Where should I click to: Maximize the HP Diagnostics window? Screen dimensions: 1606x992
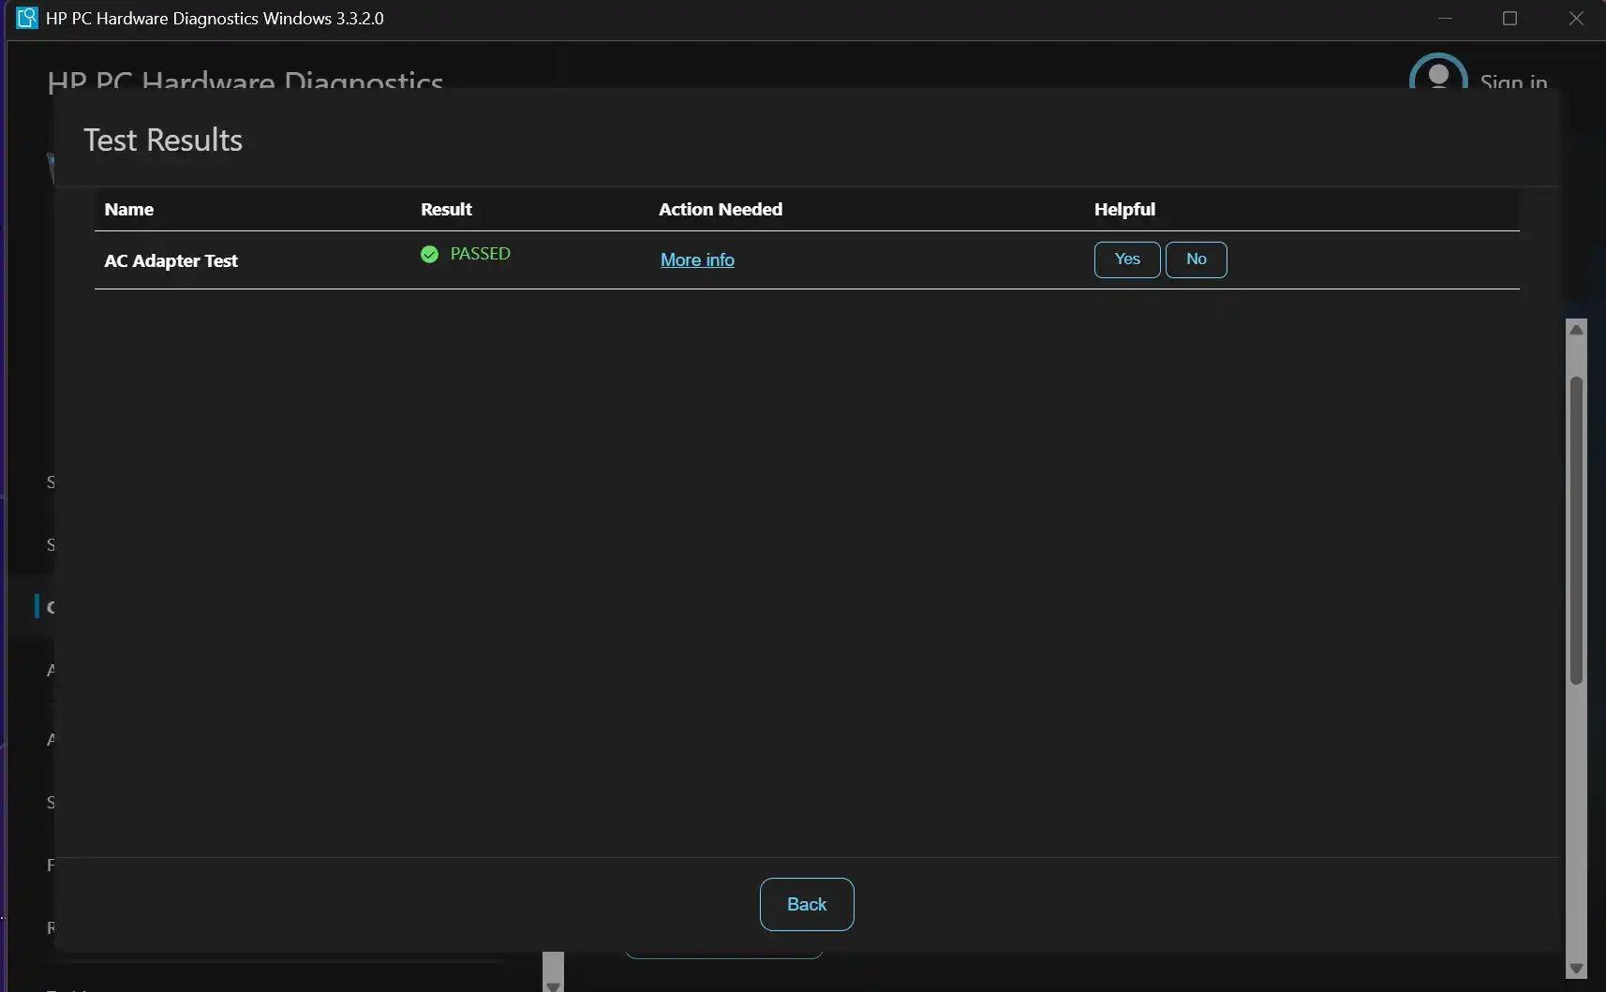pos(1509,19)
